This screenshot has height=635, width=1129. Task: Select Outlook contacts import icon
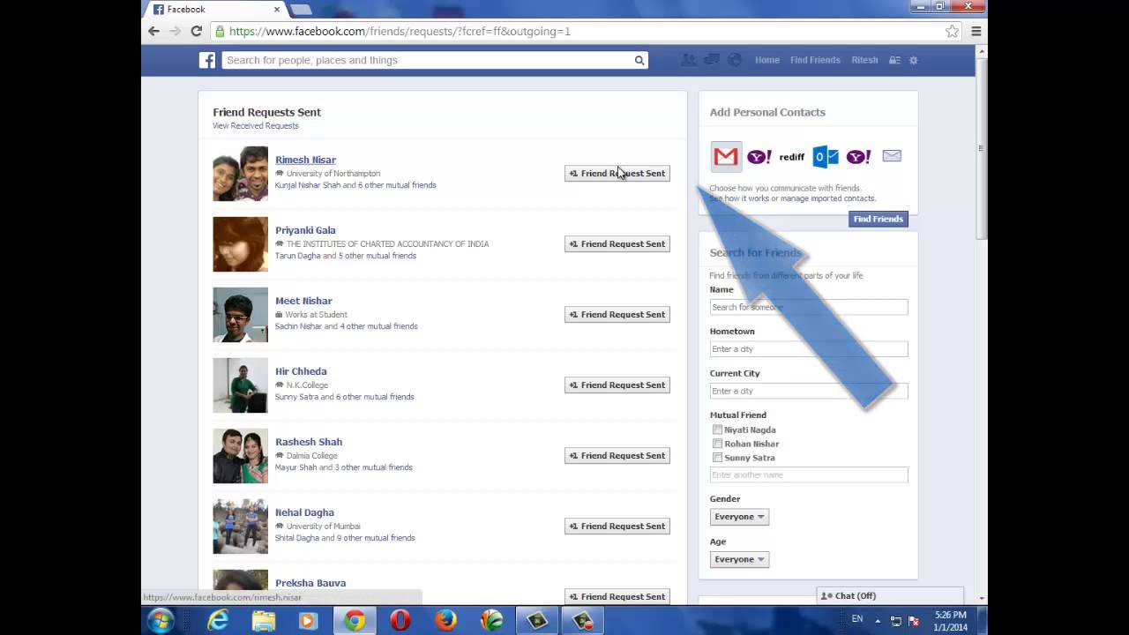pyautogui.click(x=826, y=156)
